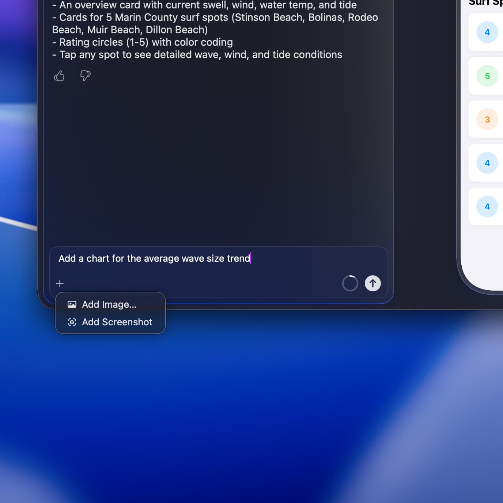Choose the Add Screenshot menu option
The width and height of the screenshot is (503, 503).
117,322
